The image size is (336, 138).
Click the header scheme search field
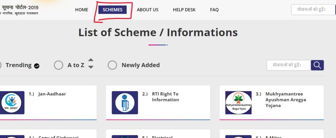pyautogui.click(x=312, y=10)
